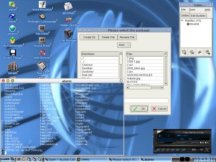Select the file ADDONS-MODULES

pyautogui.click(x=145, y=75)
